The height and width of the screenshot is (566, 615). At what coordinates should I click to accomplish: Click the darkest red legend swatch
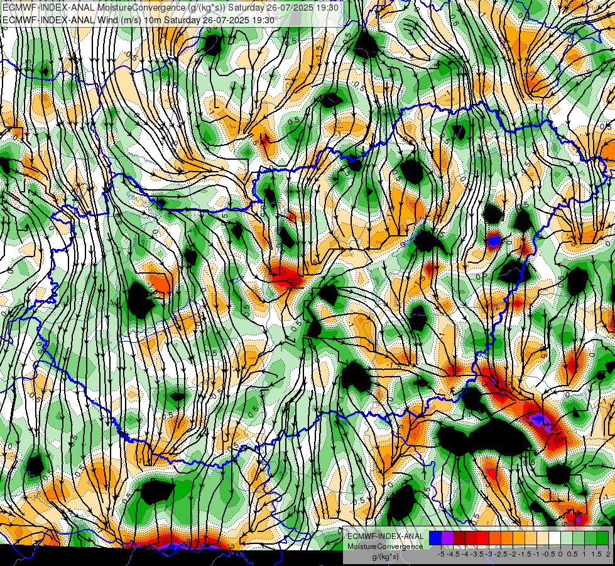click(x=459, y=538)
